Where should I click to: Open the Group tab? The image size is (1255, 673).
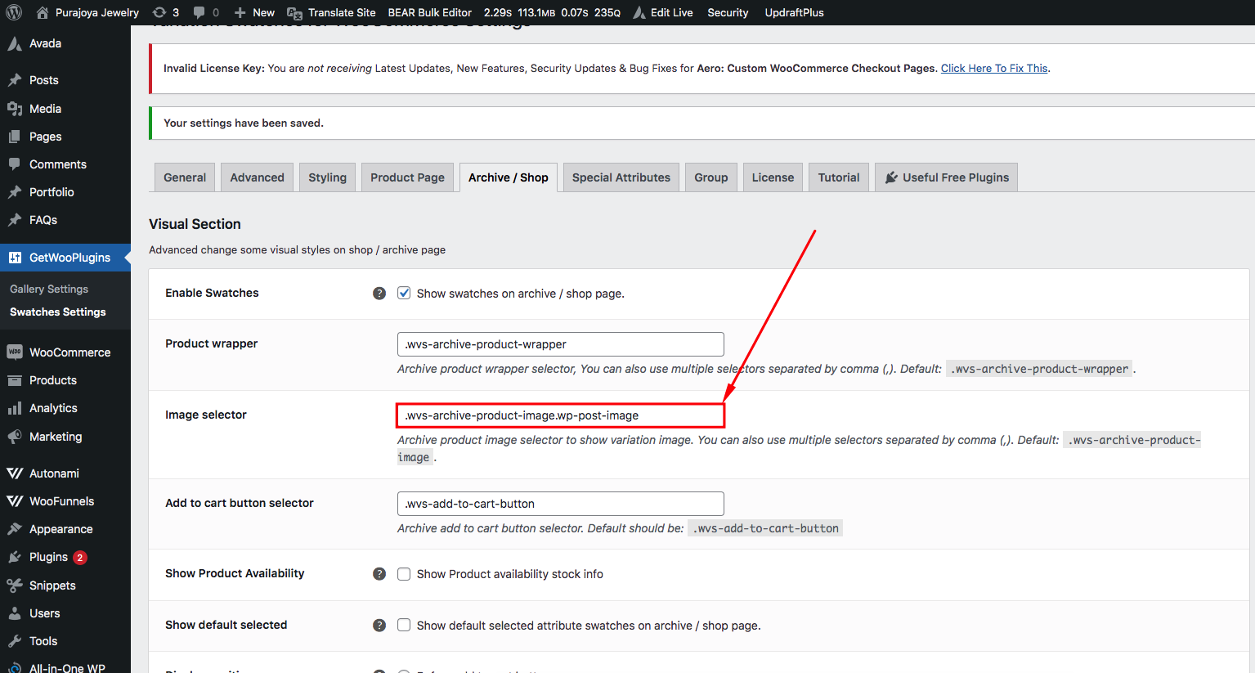point(711,177)
